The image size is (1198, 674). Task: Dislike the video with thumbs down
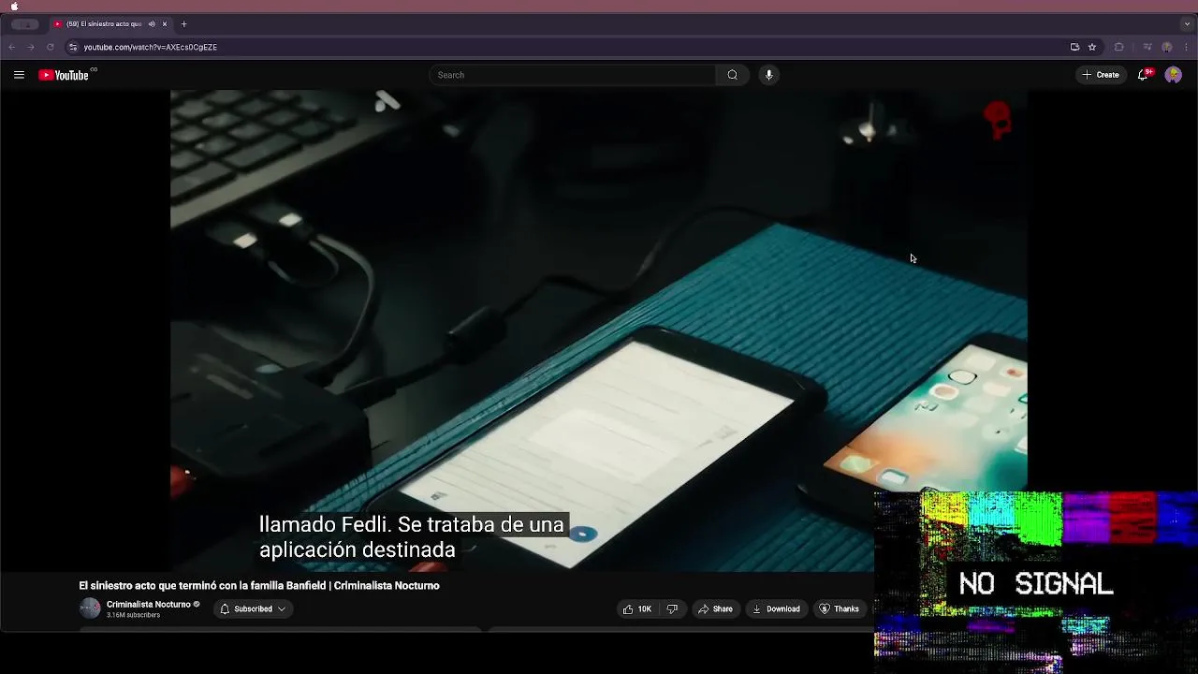(672, 609)
